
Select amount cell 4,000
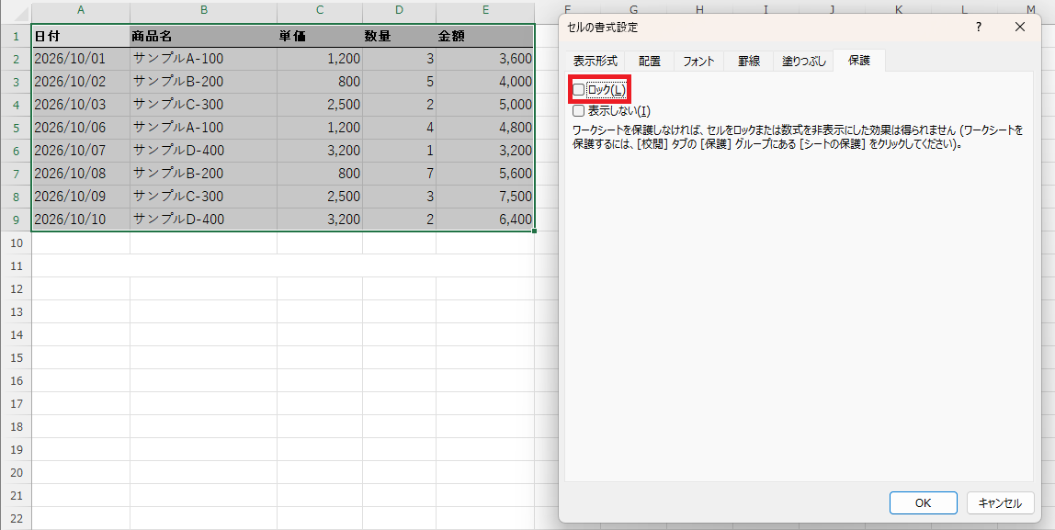coord(485,82)
